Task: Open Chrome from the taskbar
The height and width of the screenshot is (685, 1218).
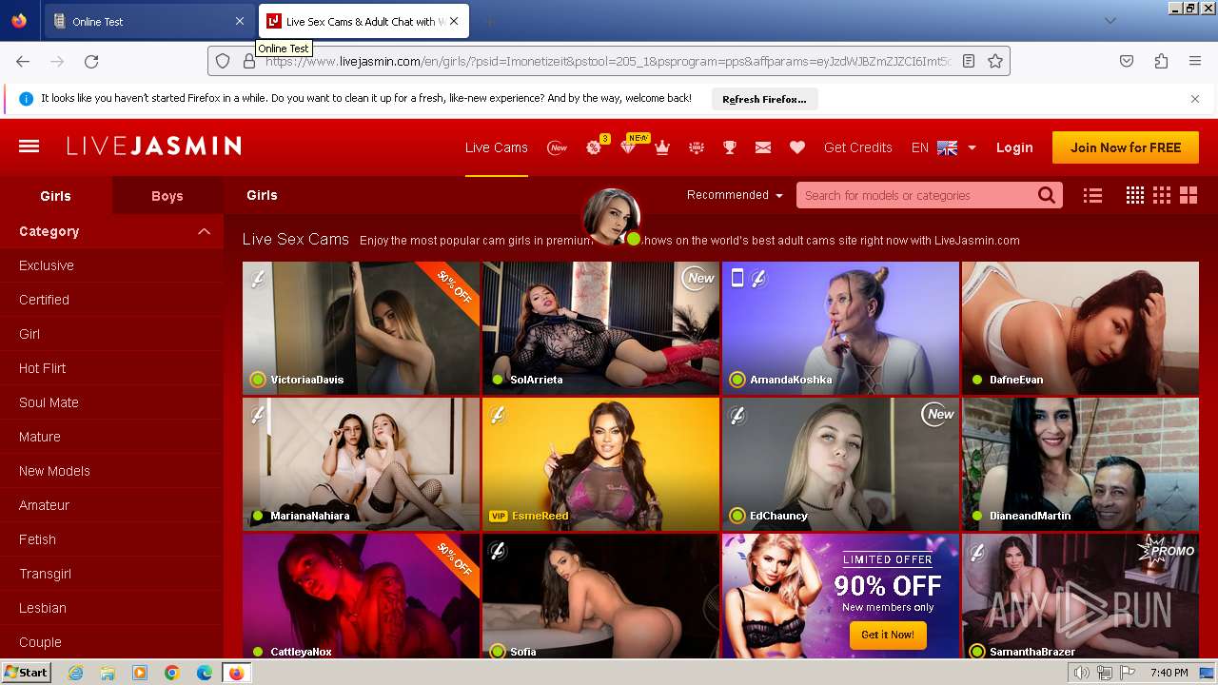Action: pos(172,673)
